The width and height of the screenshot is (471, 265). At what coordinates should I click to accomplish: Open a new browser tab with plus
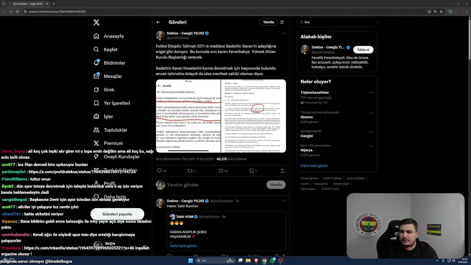pos(54,4)
